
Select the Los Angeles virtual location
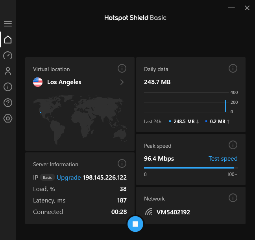tap(64, 82)
